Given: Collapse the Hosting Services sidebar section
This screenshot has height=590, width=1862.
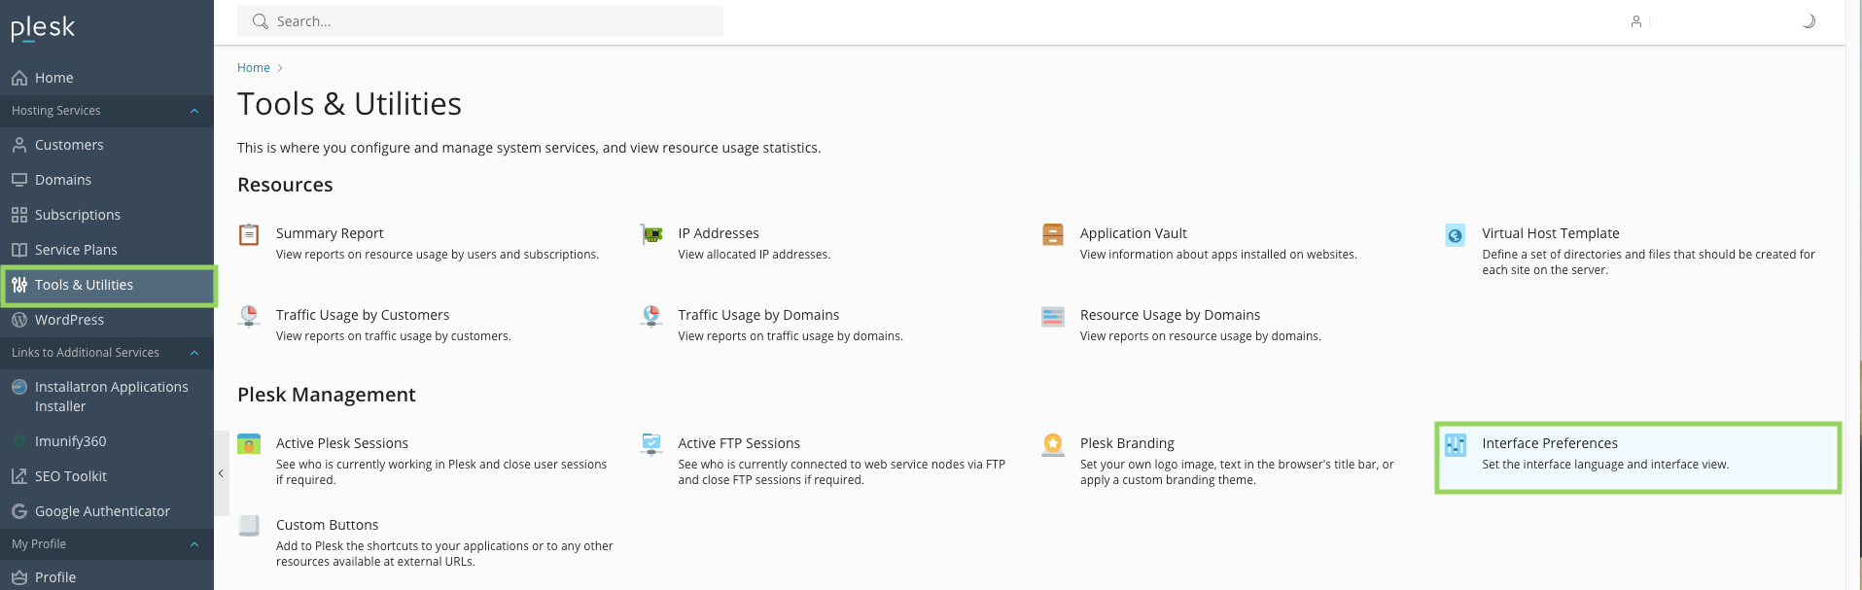Looking at the screenshot, I should pos(194,111).
